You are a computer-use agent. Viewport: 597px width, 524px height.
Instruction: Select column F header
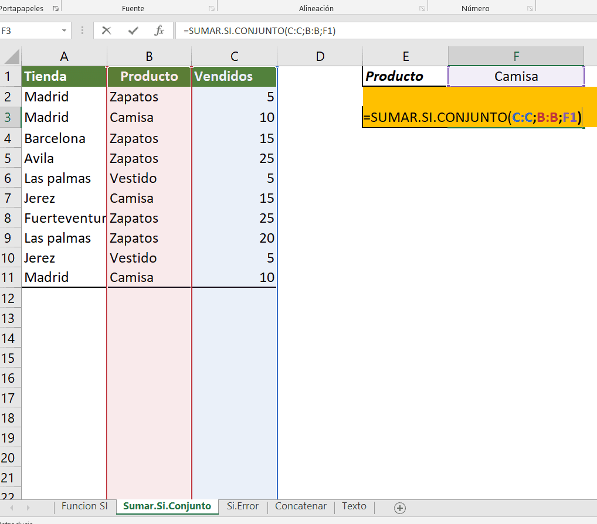tap(516, 56)
